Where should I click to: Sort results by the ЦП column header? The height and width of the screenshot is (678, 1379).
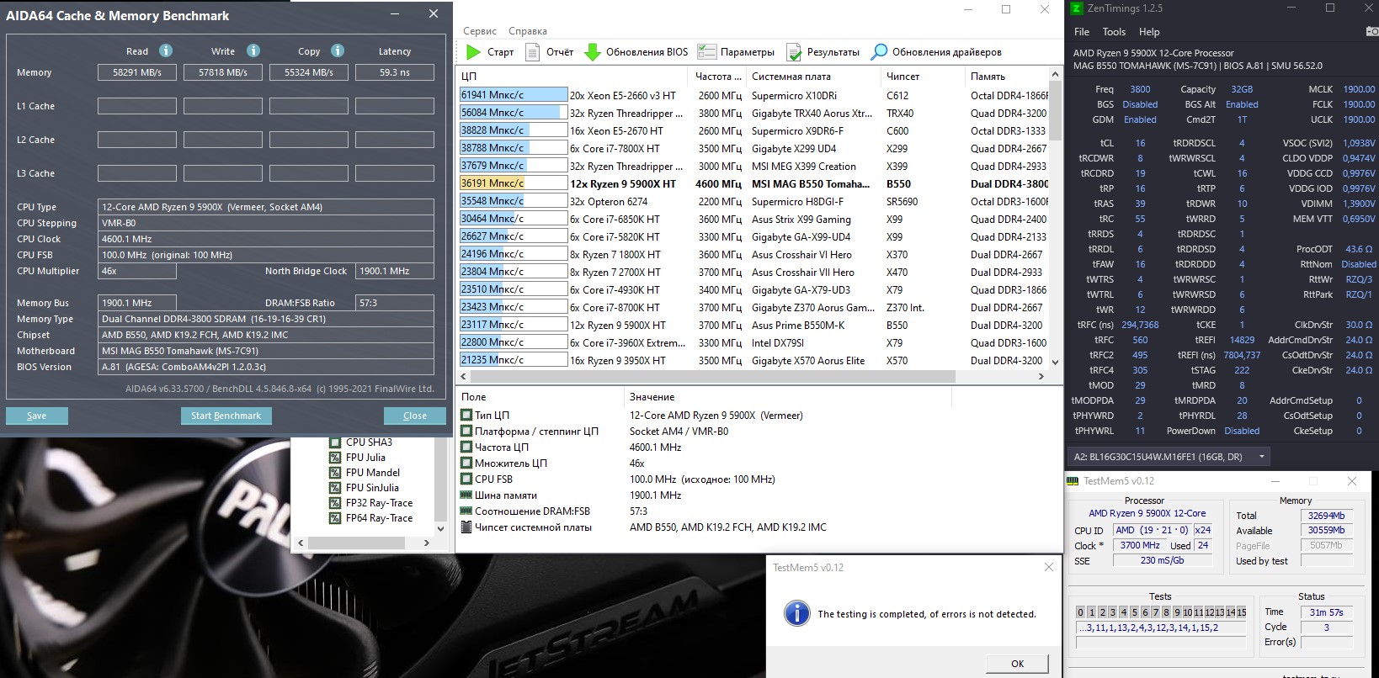[573, 77]
